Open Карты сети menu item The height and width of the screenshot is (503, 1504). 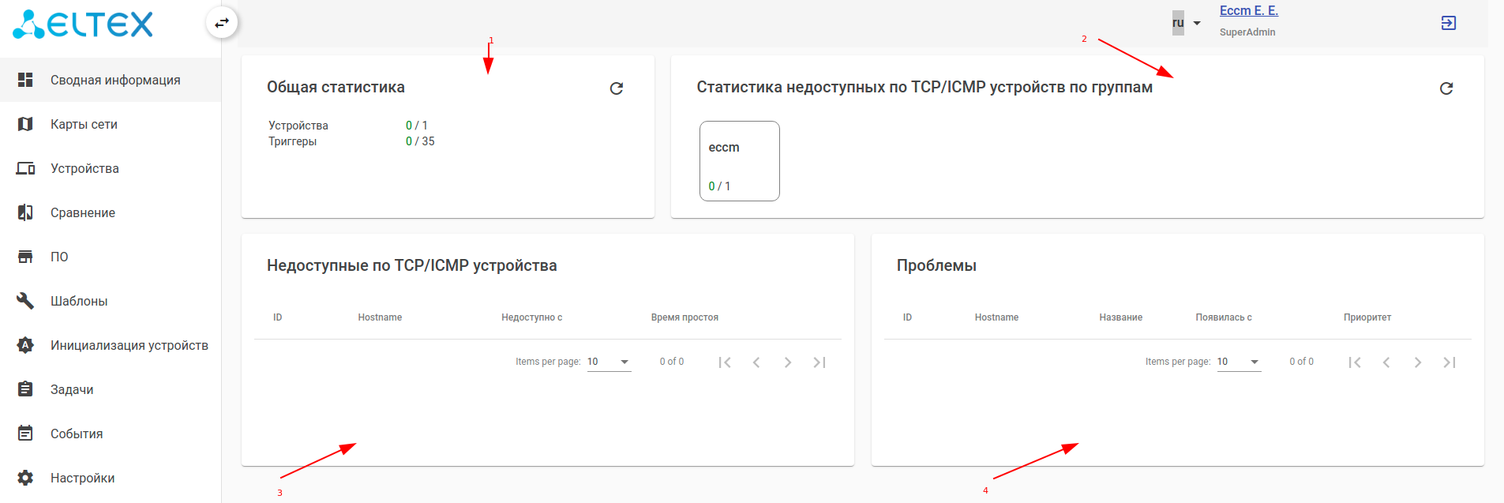(x=111, y=124)
